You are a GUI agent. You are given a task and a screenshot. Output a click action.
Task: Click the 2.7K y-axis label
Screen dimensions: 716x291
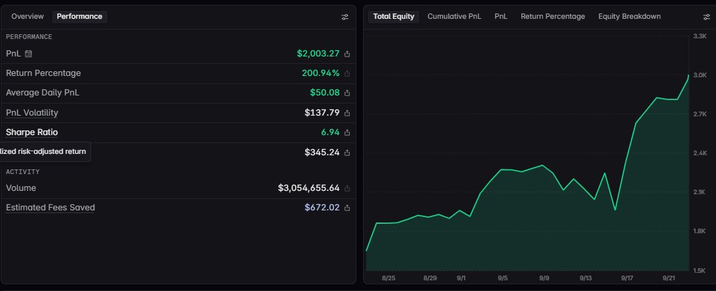700,114
